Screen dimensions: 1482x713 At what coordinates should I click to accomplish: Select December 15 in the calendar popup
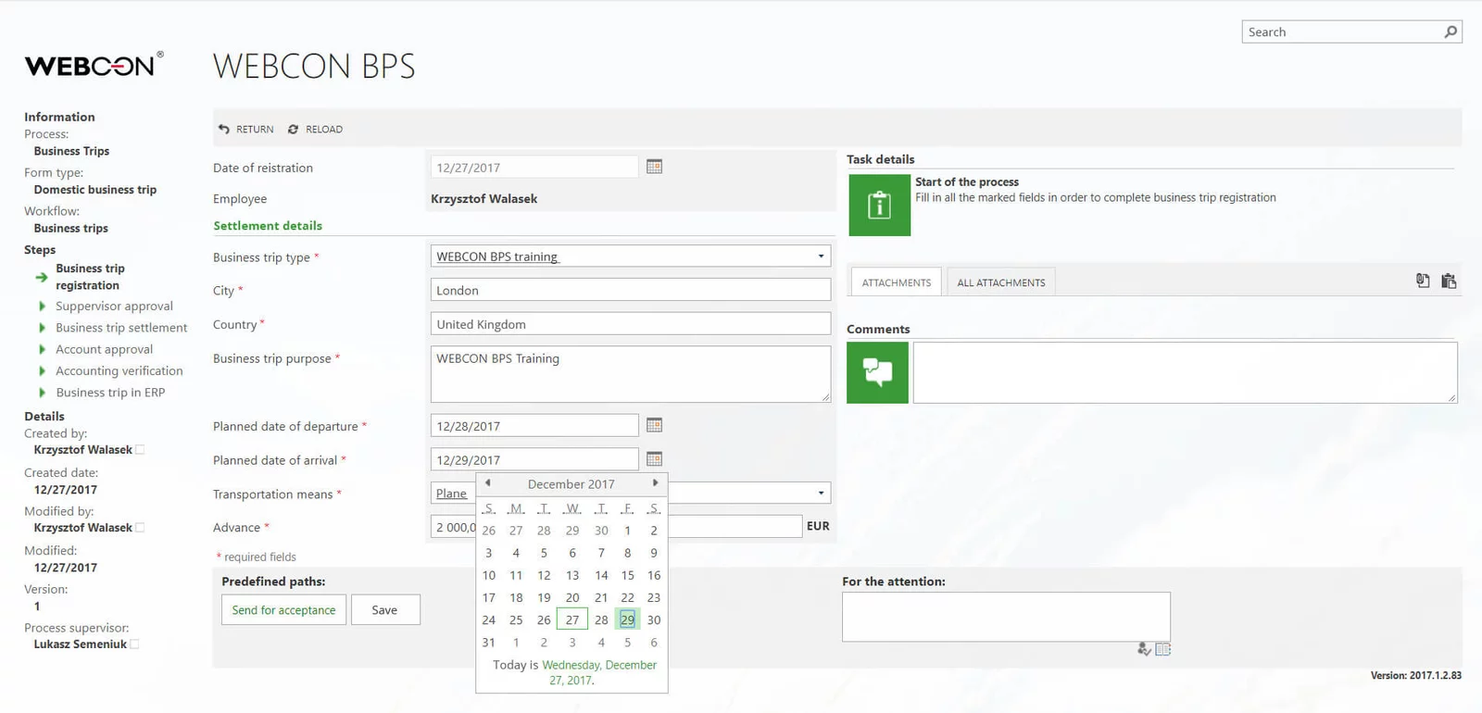pos(627,575)
